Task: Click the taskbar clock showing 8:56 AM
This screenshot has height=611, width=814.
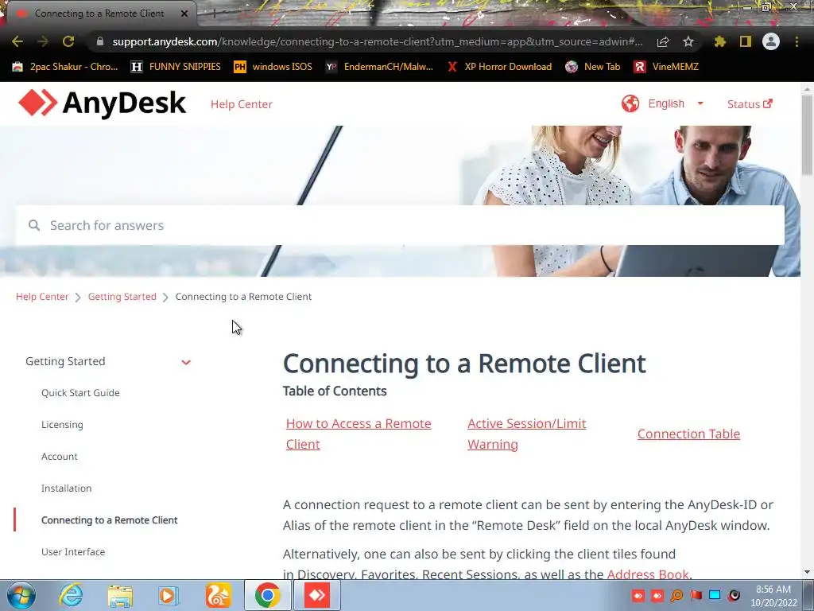Action: click(773, 595)
